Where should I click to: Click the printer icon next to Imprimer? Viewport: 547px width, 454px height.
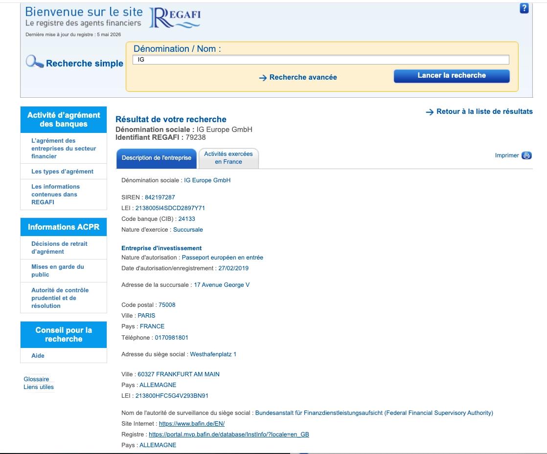[x=526, y=155]
